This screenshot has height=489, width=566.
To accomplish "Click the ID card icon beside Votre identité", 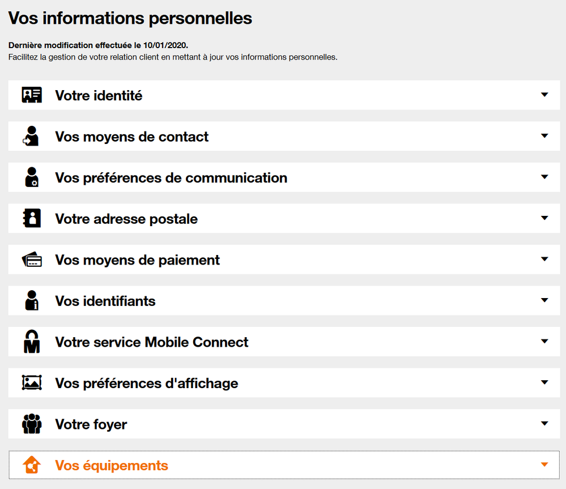I will click(32, 95).
